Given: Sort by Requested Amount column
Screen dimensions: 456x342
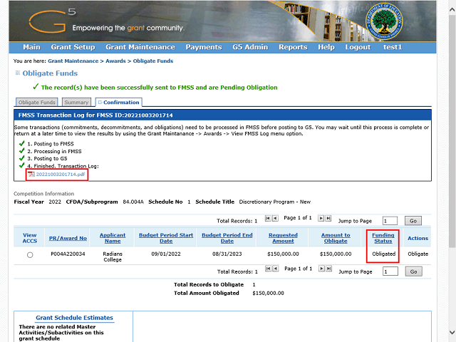Looking at the screenshot, I should [x=283, y=238].
